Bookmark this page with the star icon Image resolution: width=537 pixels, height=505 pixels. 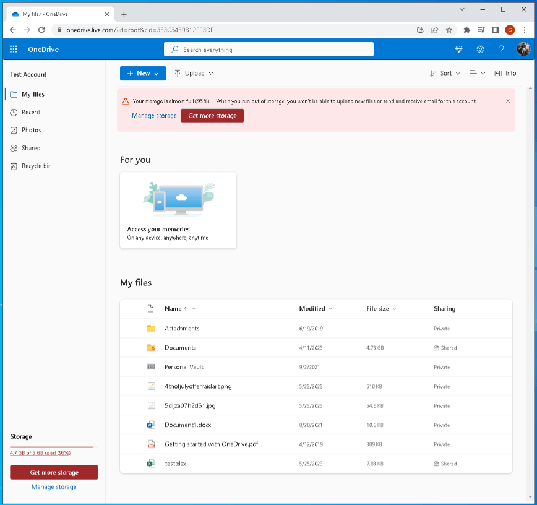click(449, 30)
